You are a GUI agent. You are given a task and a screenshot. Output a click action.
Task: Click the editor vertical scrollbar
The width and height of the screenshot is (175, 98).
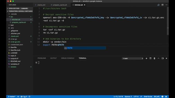[168, 21]
